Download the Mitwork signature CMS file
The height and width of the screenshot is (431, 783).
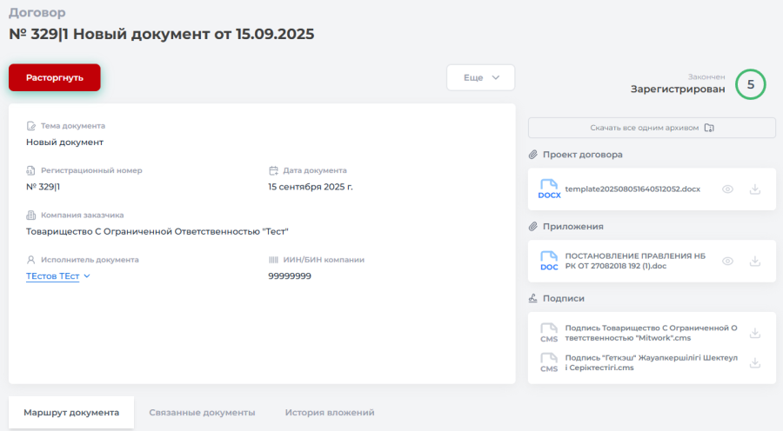[x=754, y=333]
